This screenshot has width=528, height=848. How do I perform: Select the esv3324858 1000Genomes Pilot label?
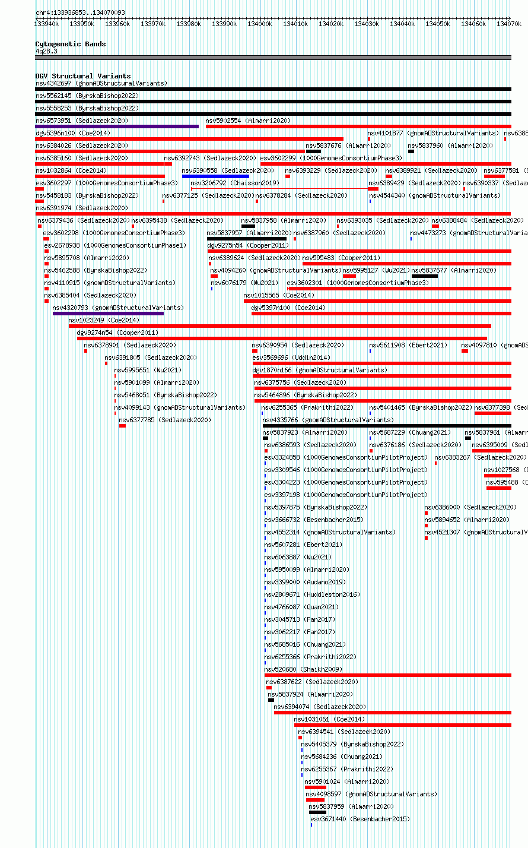(x=345, y=457)
